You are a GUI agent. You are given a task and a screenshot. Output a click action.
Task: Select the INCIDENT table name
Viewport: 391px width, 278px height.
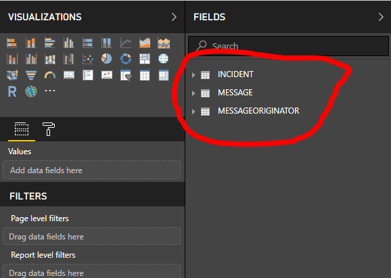click(235, 74)
